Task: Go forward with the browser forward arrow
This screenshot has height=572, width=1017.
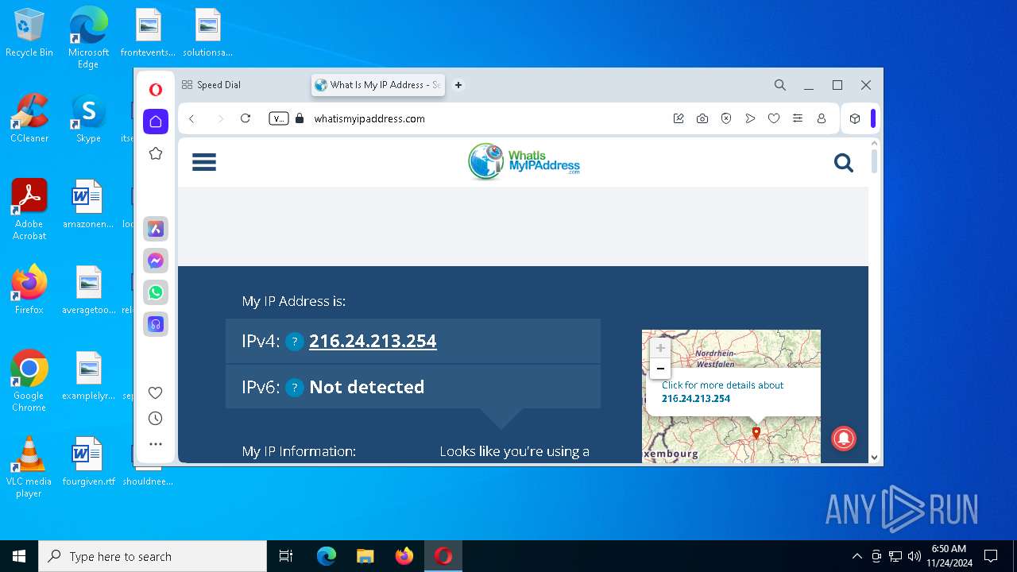Action: 220,118
